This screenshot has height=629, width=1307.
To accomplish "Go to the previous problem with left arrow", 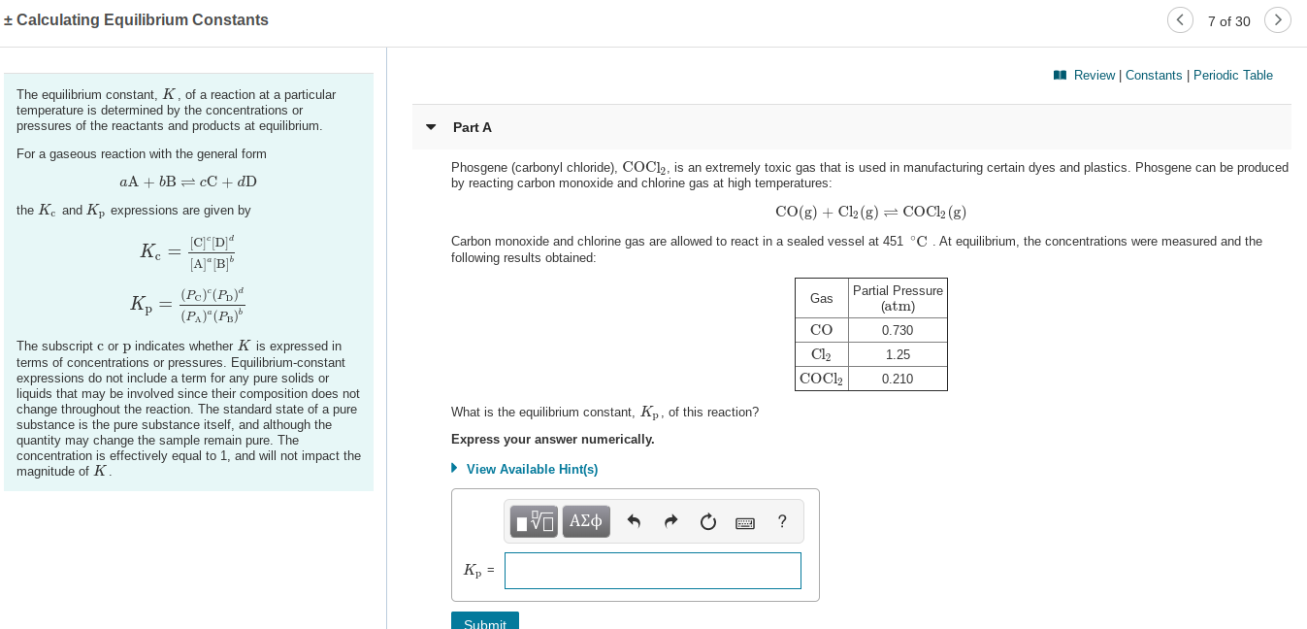I will coord(1180,19).
